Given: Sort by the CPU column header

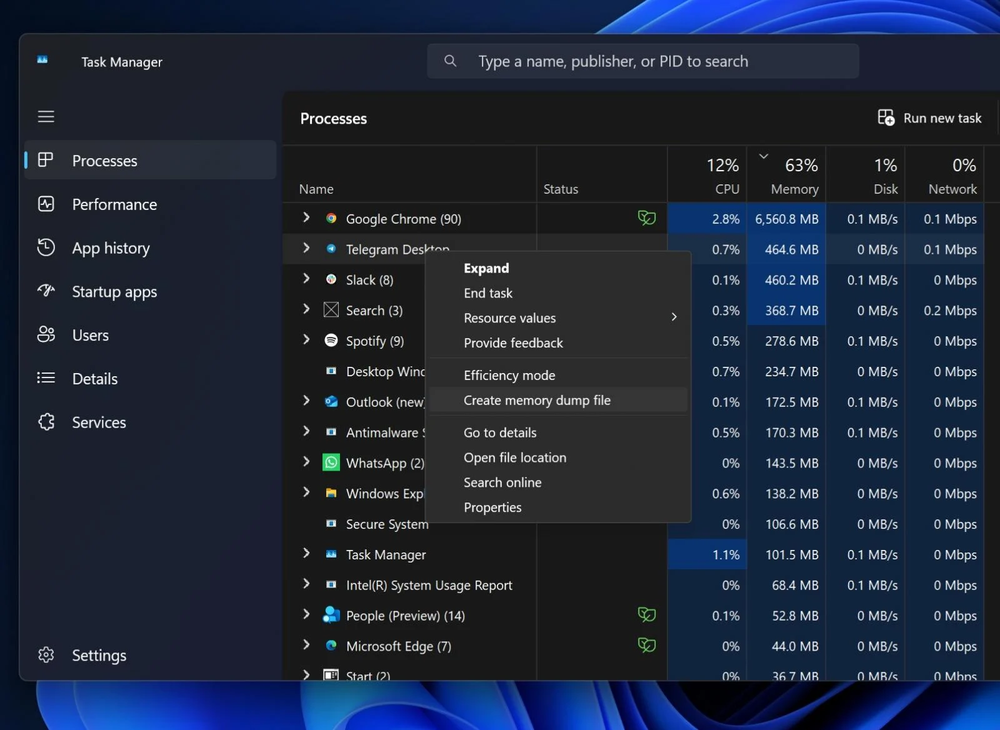Looking at the screenshot, I should pos(707,174).
